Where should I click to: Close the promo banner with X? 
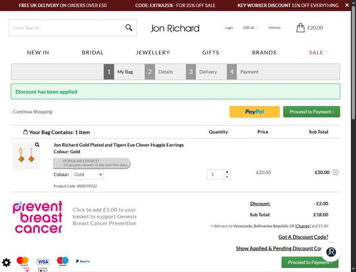coord(347,5)
